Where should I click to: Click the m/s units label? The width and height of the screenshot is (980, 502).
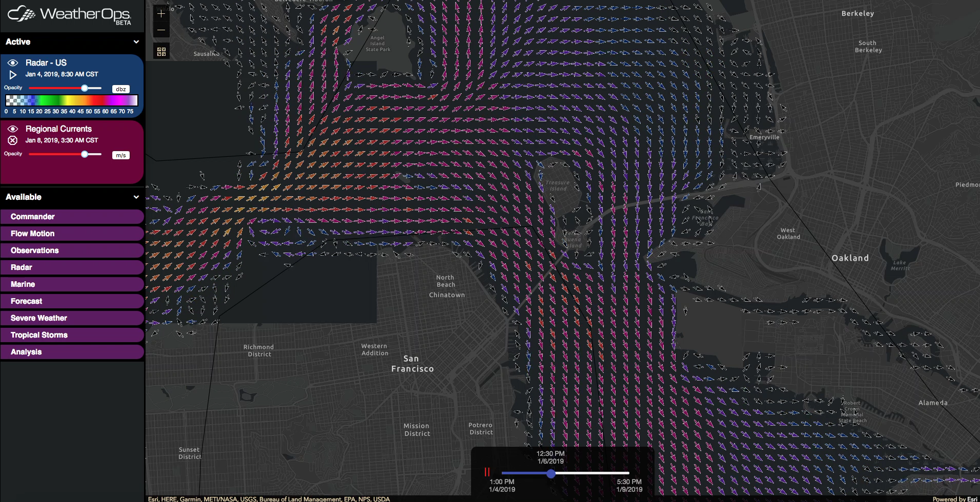pyautogui.click(x=120, y=154)
